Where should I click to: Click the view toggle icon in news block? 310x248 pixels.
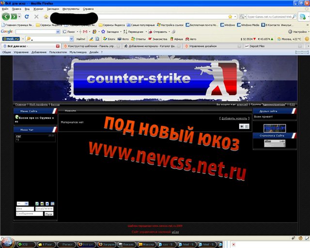[242, 126]
